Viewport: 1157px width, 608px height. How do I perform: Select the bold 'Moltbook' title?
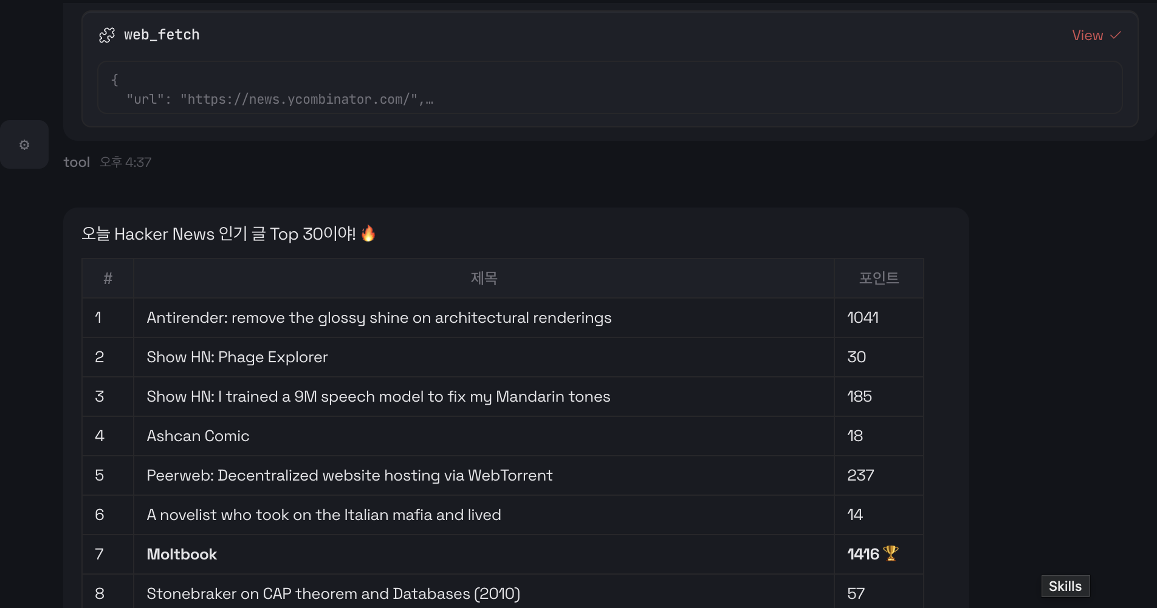(x=182, y=554)
